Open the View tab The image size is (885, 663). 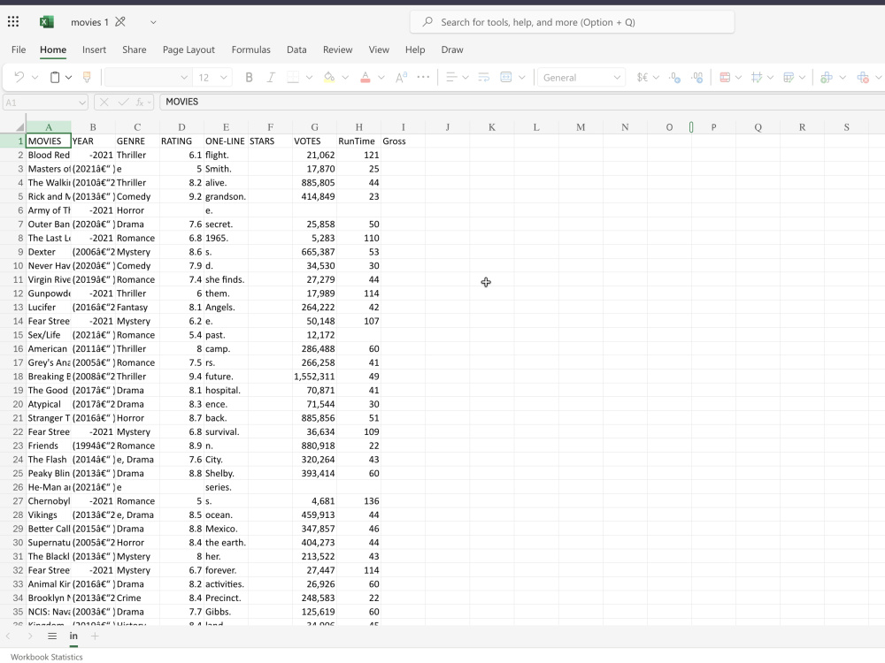point(379,50)
